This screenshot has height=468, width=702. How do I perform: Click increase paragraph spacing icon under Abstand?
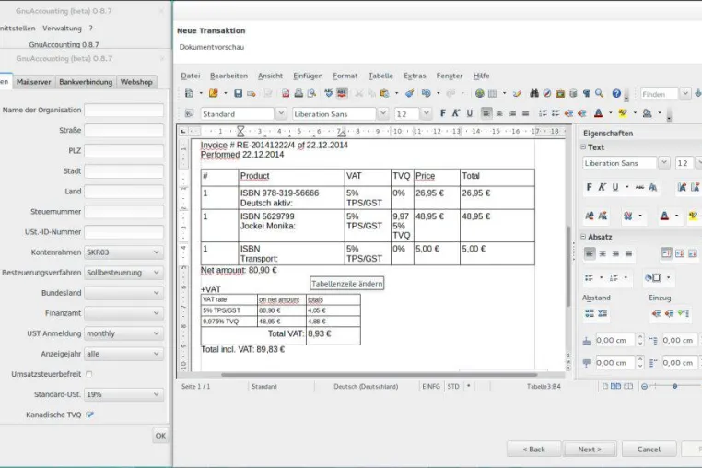(x=590, y=313)
